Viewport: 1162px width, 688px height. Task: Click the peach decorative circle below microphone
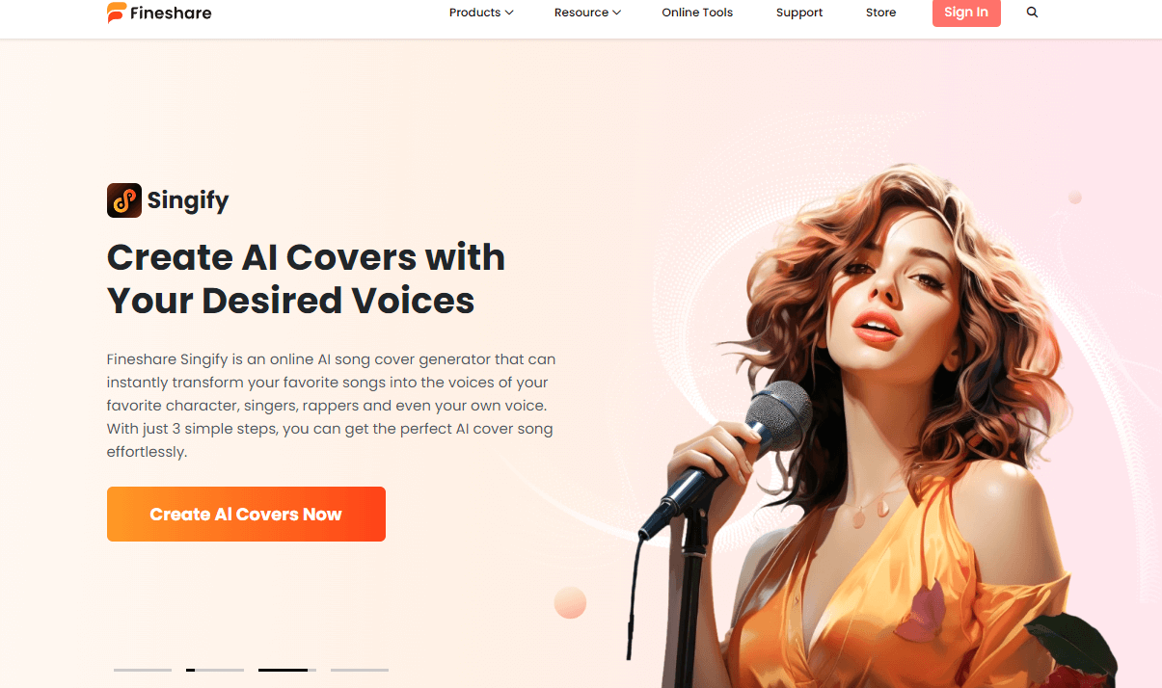pyautogui.click(x=570, y=602)
